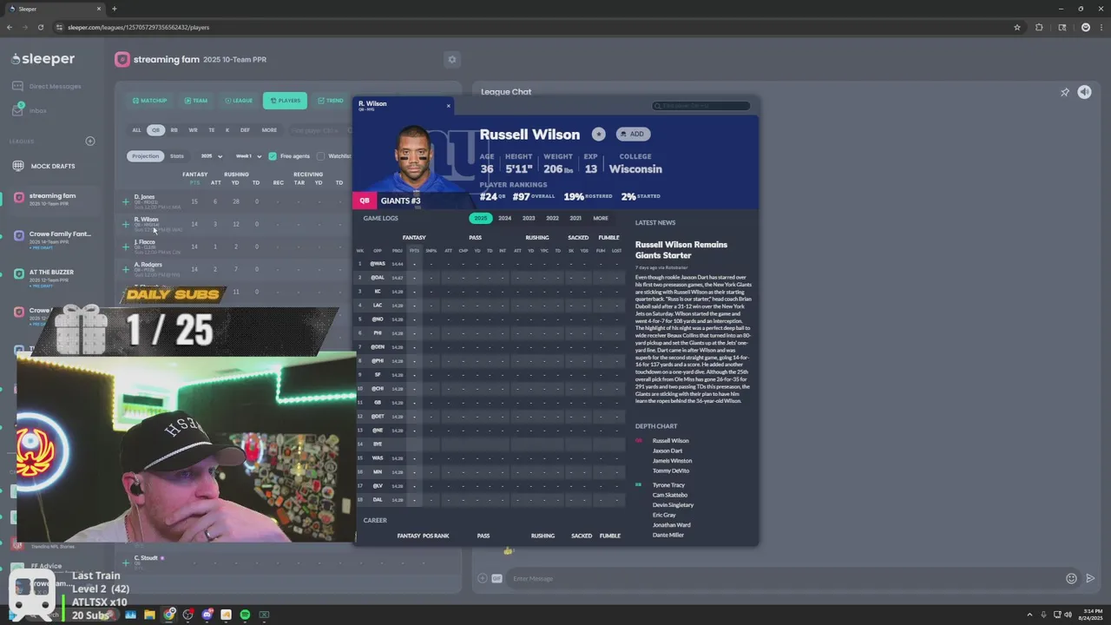1111x625 pixels.
Task: Open Direct Messages icon in sidebar
Action: pyautogui.click(x=18, y=86)
